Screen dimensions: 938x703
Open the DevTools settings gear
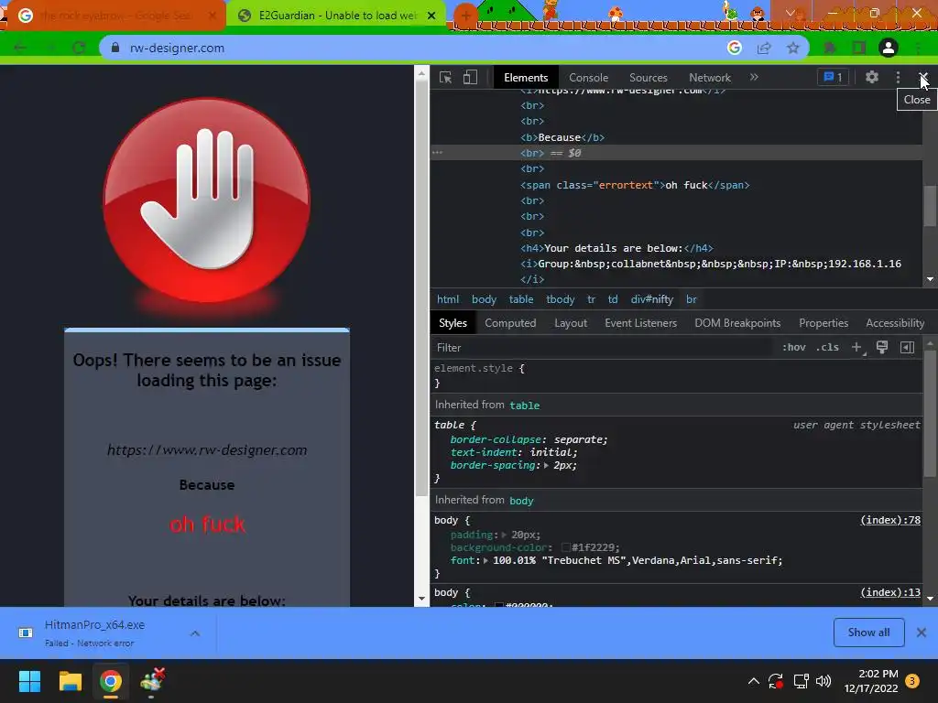[872, 77]
